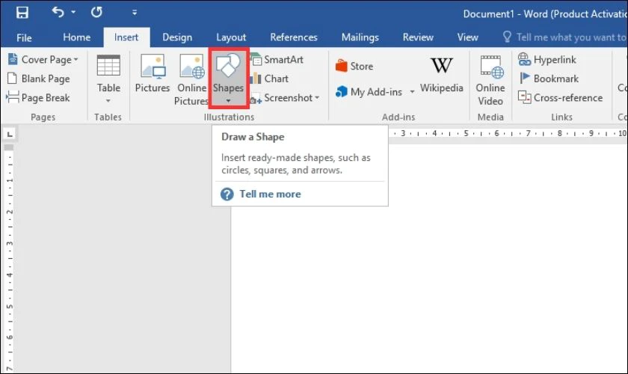This screenshot has width=628, height=374.
Task: Open the File tab
Action: 24,37
